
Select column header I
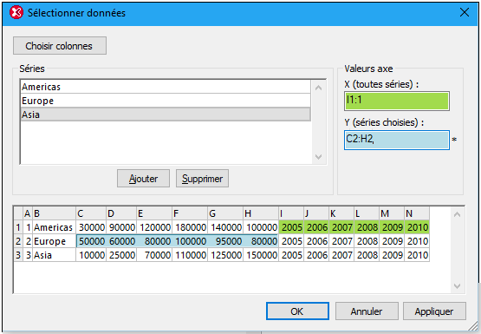(x=291, y=213)
